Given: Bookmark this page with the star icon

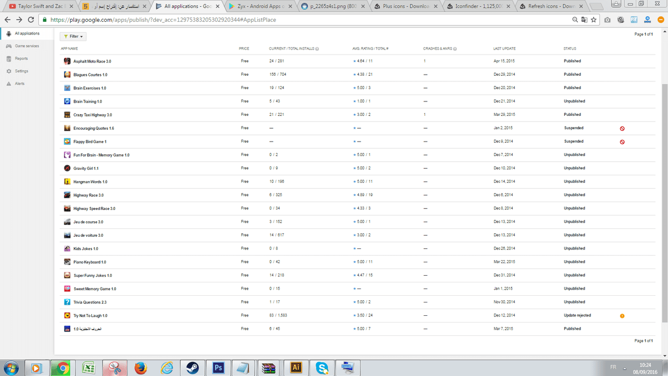Looking at the screenshot, I should (594, 19).
